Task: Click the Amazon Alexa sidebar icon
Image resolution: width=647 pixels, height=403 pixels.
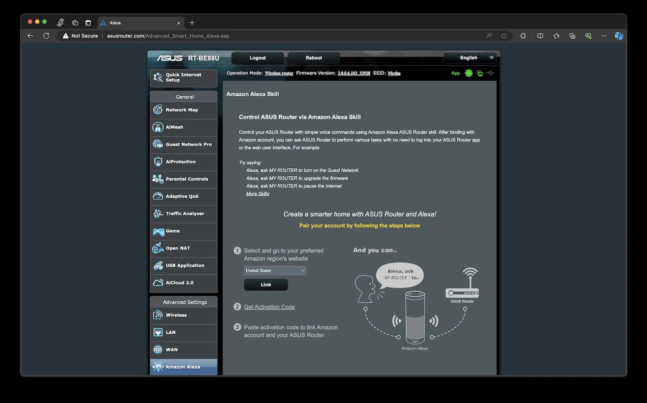Action: click(158, 367)
